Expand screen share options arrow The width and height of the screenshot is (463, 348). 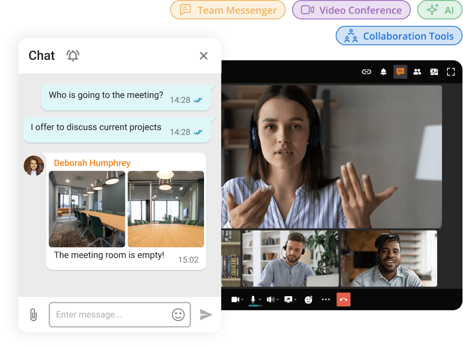click(x=295, y=300)
